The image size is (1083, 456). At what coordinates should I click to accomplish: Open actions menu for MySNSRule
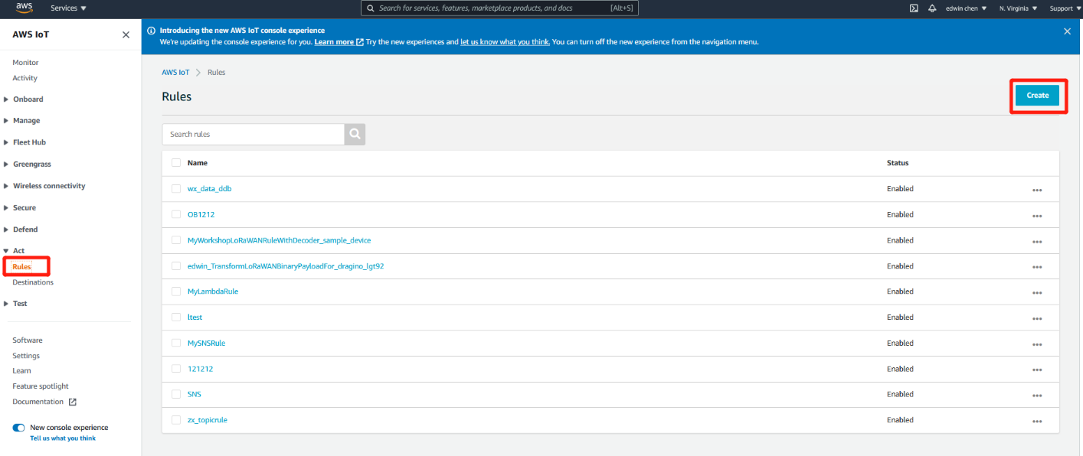tap(1037, 344)
